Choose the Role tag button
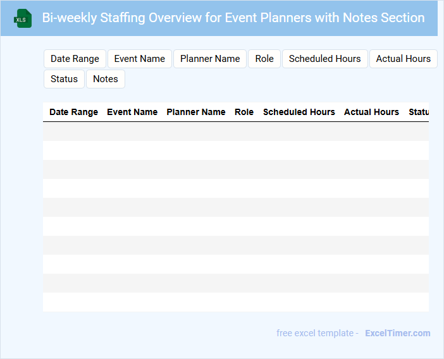Viewport: 444px width, 359px height. click(264, 59)
